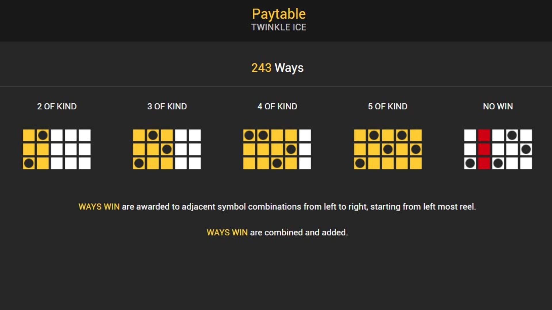Click the 4 OF KIND label
This screenshot has width=552, height=310.
pyautogui.click(x=277, y=106)
